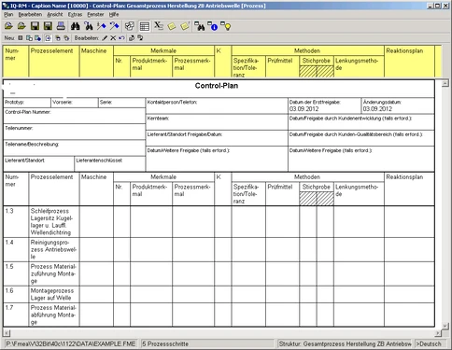Click the 'Control-Plan' title heading
The width and height of the screenshot is (452, 350).
click(x=217, y=86)
